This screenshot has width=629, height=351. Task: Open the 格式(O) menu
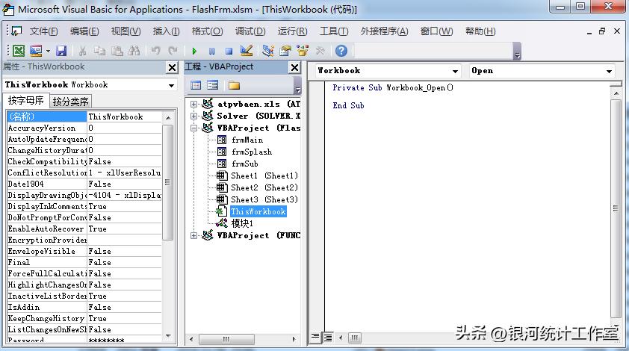point(207,31)
